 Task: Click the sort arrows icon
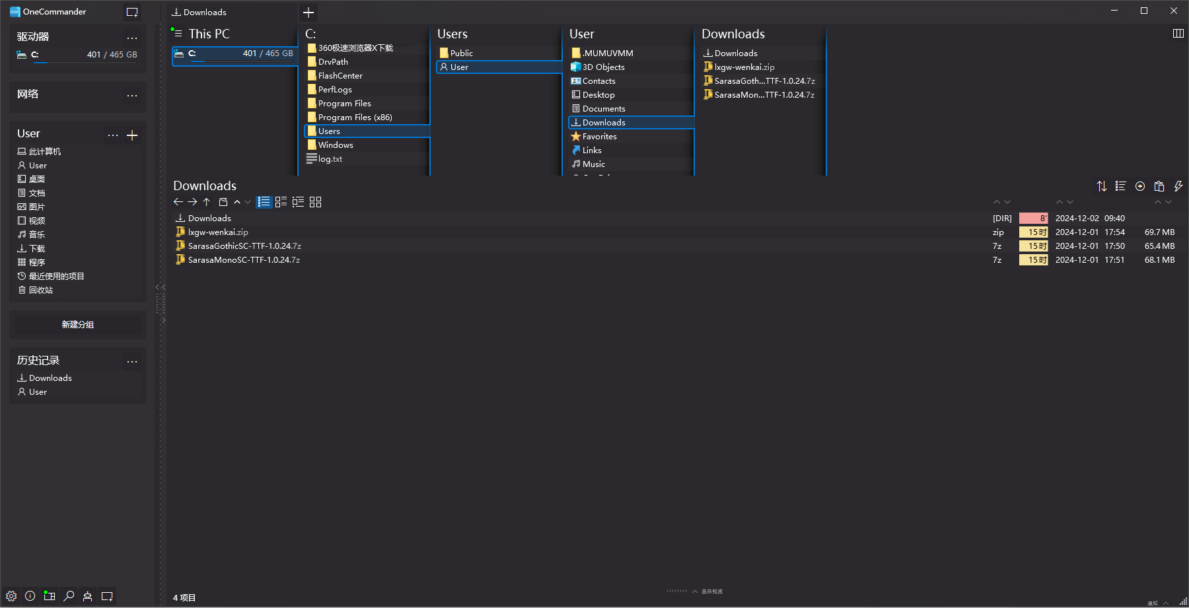point(1102,186)
